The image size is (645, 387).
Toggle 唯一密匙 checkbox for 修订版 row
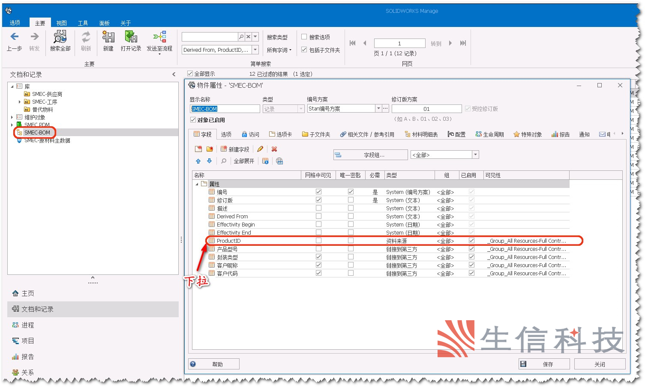pyautogui.click(x=351, y=200)
